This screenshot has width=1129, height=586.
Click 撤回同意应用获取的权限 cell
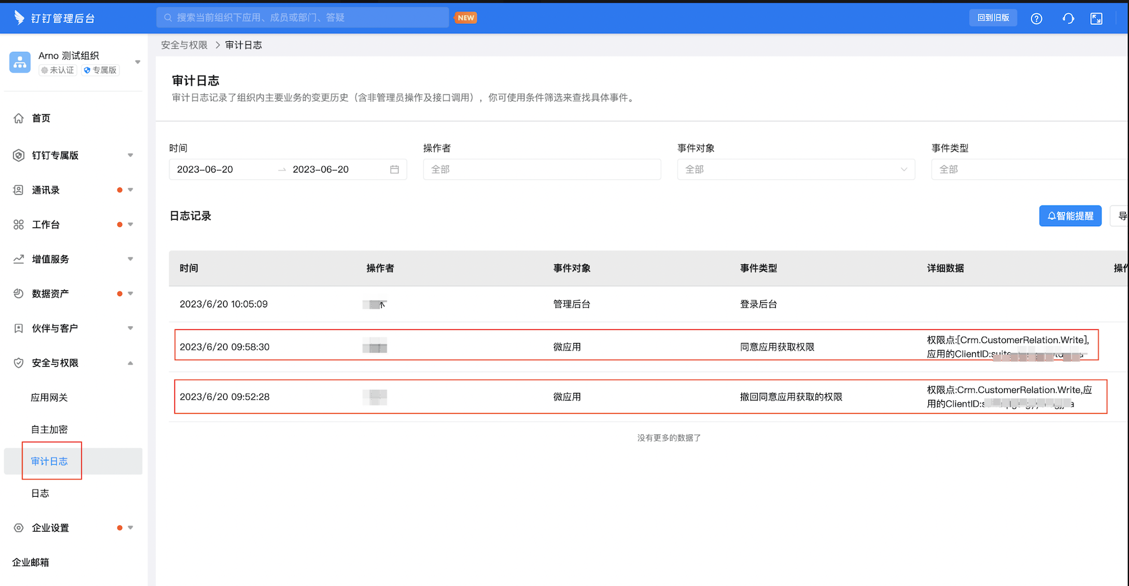click(791, 397)
